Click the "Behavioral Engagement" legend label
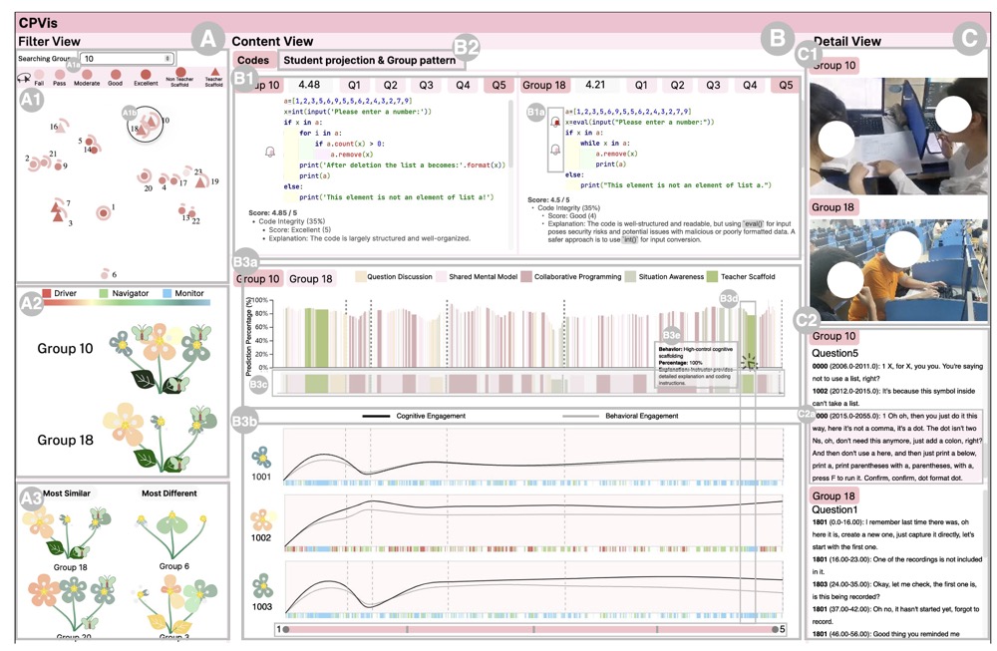 tap(641, 416)
